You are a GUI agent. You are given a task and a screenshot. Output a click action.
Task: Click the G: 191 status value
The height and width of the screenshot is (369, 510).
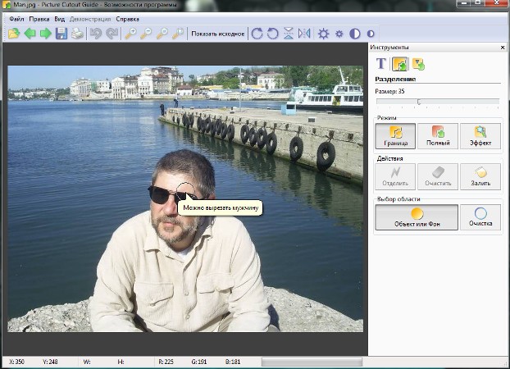click(x=199, y=362)
